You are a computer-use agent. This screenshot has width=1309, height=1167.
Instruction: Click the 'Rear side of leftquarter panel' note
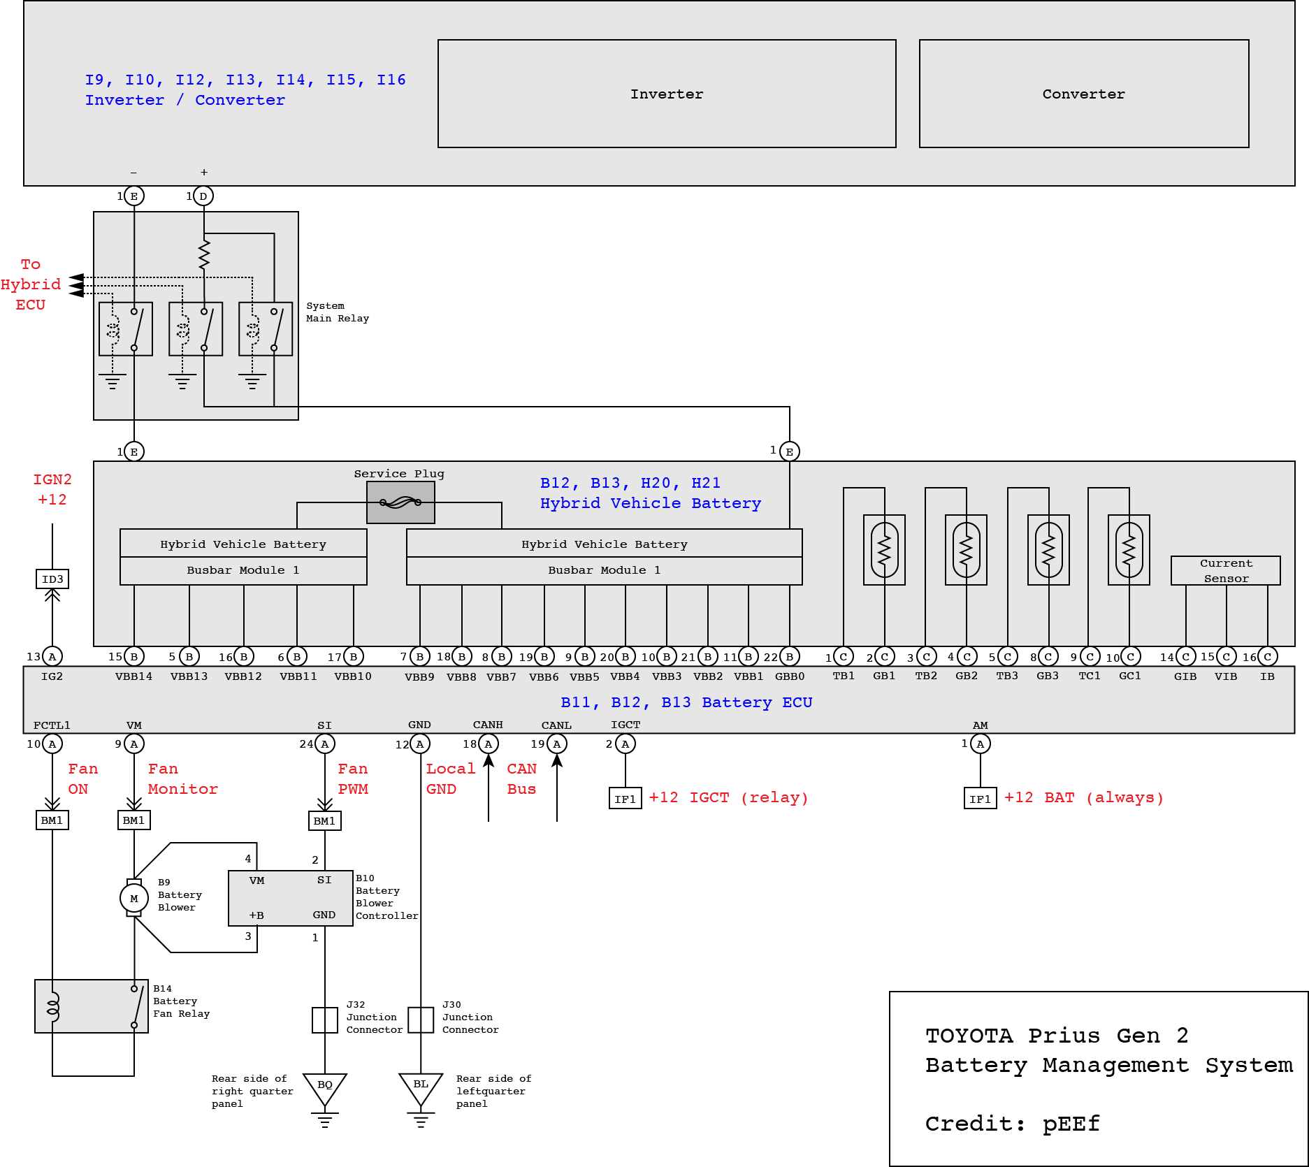493,1091
